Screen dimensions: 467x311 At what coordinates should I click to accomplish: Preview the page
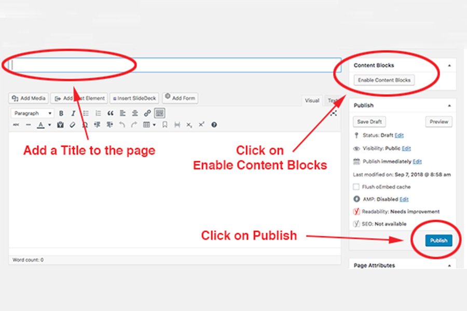(438, 122)
